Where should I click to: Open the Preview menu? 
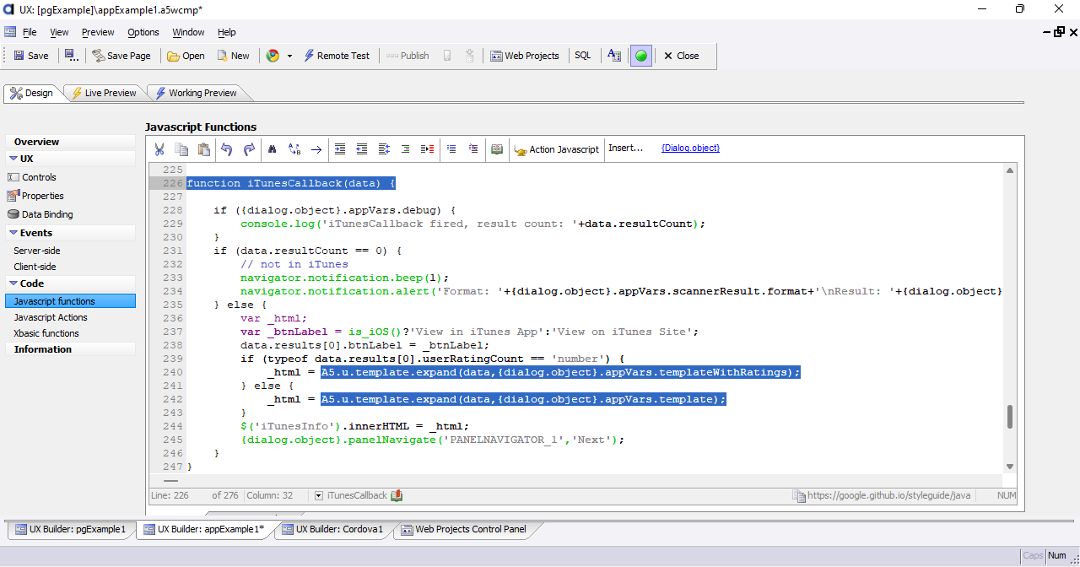tap(98, 32)
